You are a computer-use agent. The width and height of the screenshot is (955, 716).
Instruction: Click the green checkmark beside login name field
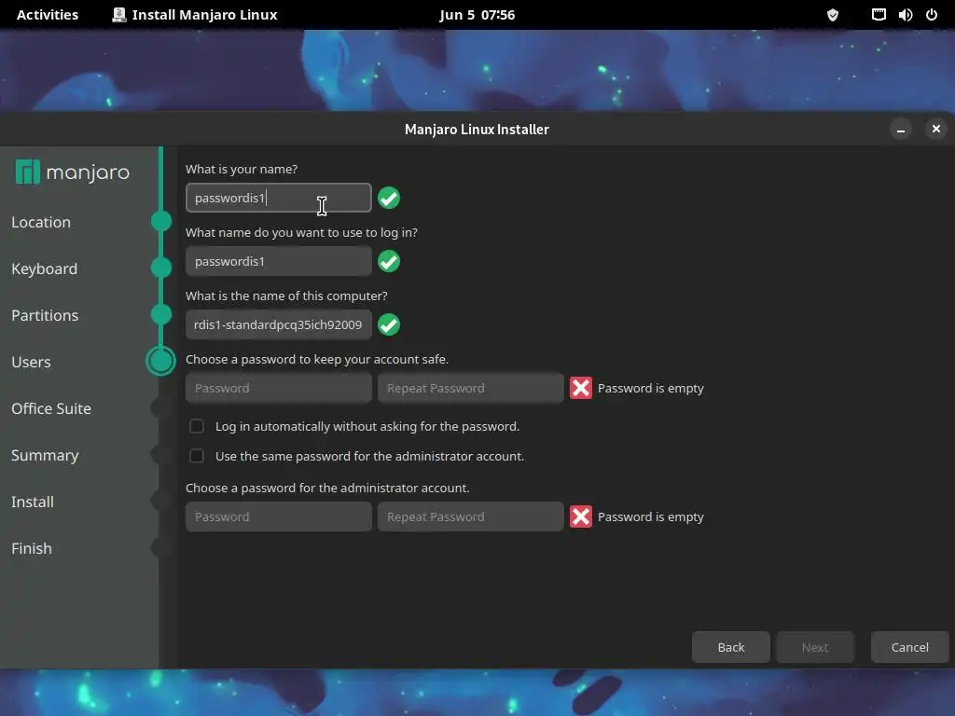click(389, 261)
